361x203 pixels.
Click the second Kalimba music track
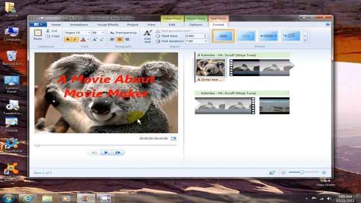click(242, 93)
